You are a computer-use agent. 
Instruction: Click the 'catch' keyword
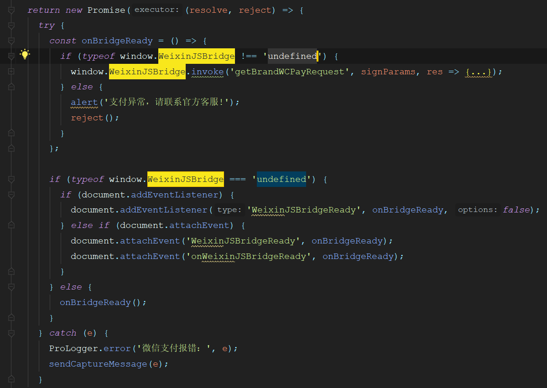(63, 333)
